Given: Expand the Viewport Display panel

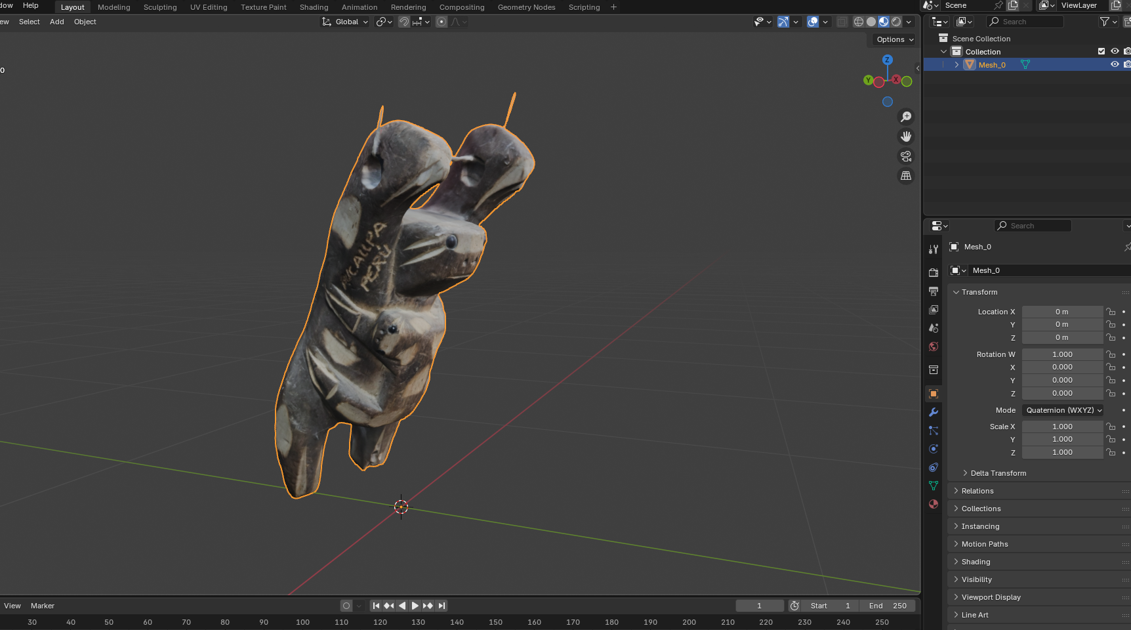Looking at the screenshot, I should (x=991, y=597).
